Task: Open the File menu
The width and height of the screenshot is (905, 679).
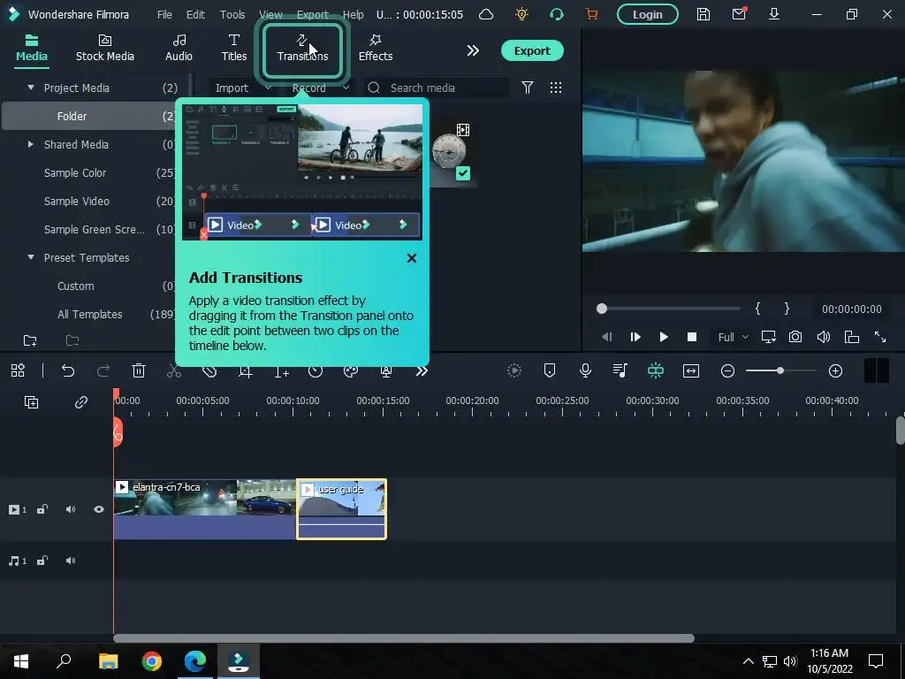Action: [164, 14]
